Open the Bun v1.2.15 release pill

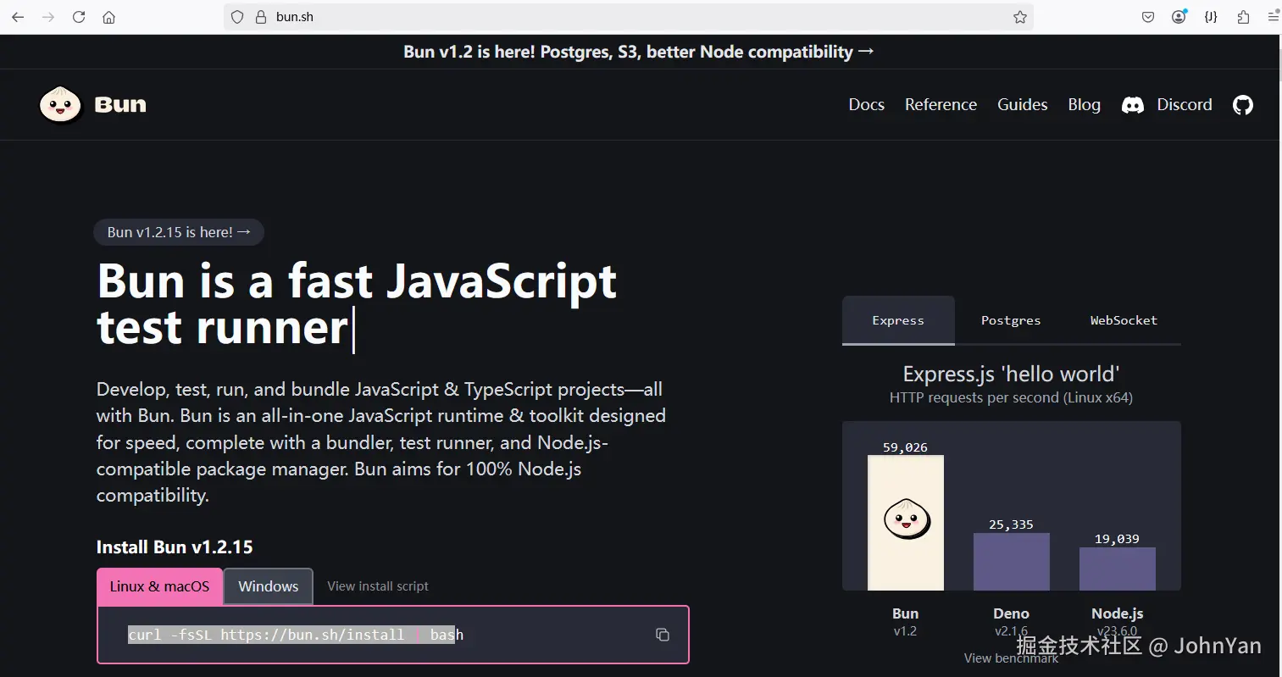[x=179, y=232]
